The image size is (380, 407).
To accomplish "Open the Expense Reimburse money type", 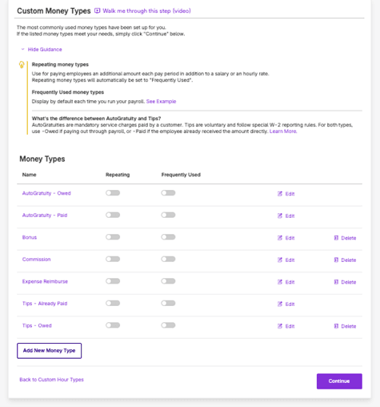I will click(45, 281).
